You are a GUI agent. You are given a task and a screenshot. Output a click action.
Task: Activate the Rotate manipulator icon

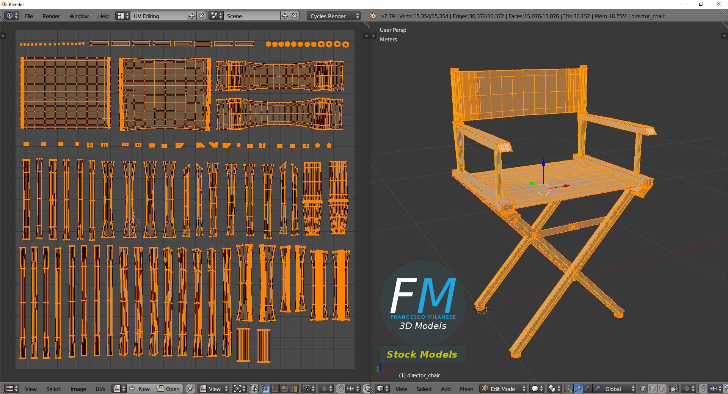tap(588, 389)
